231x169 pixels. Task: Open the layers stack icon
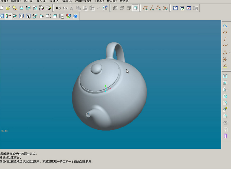coord(55,16)
